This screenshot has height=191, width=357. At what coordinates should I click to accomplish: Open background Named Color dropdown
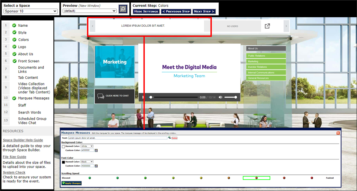(x=87, y=146)
